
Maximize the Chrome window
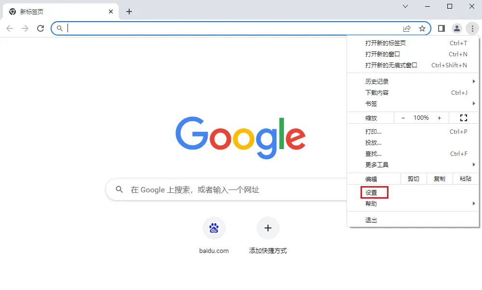coord(450,6)
